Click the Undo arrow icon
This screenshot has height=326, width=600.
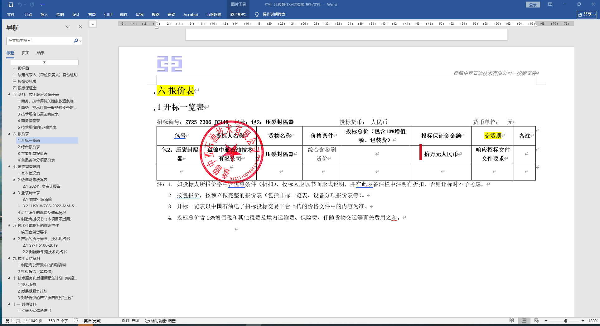click(x=20, y=5)
